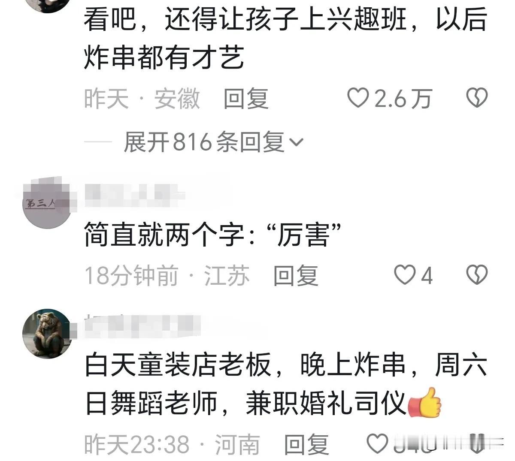Open the 第三人 avatar profile

click(x=46, y=205)
